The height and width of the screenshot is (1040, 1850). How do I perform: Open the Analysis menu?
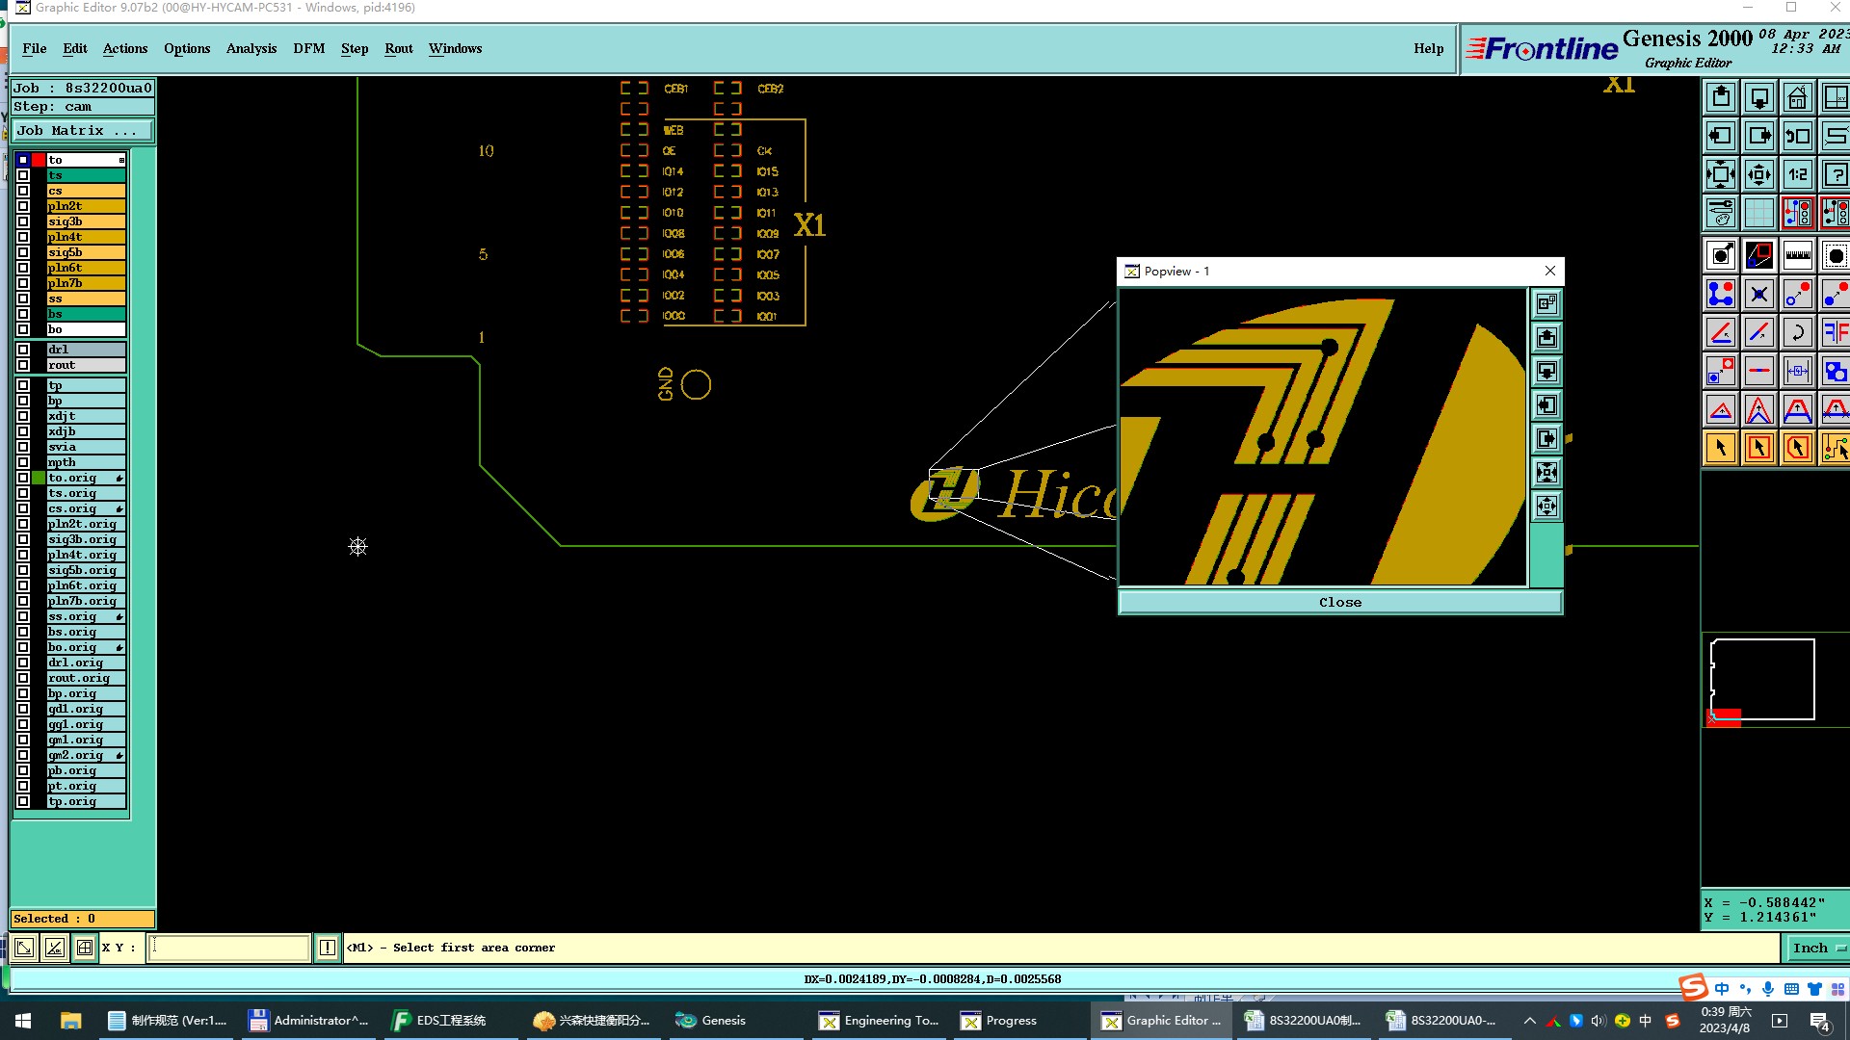tap(251, 48)
